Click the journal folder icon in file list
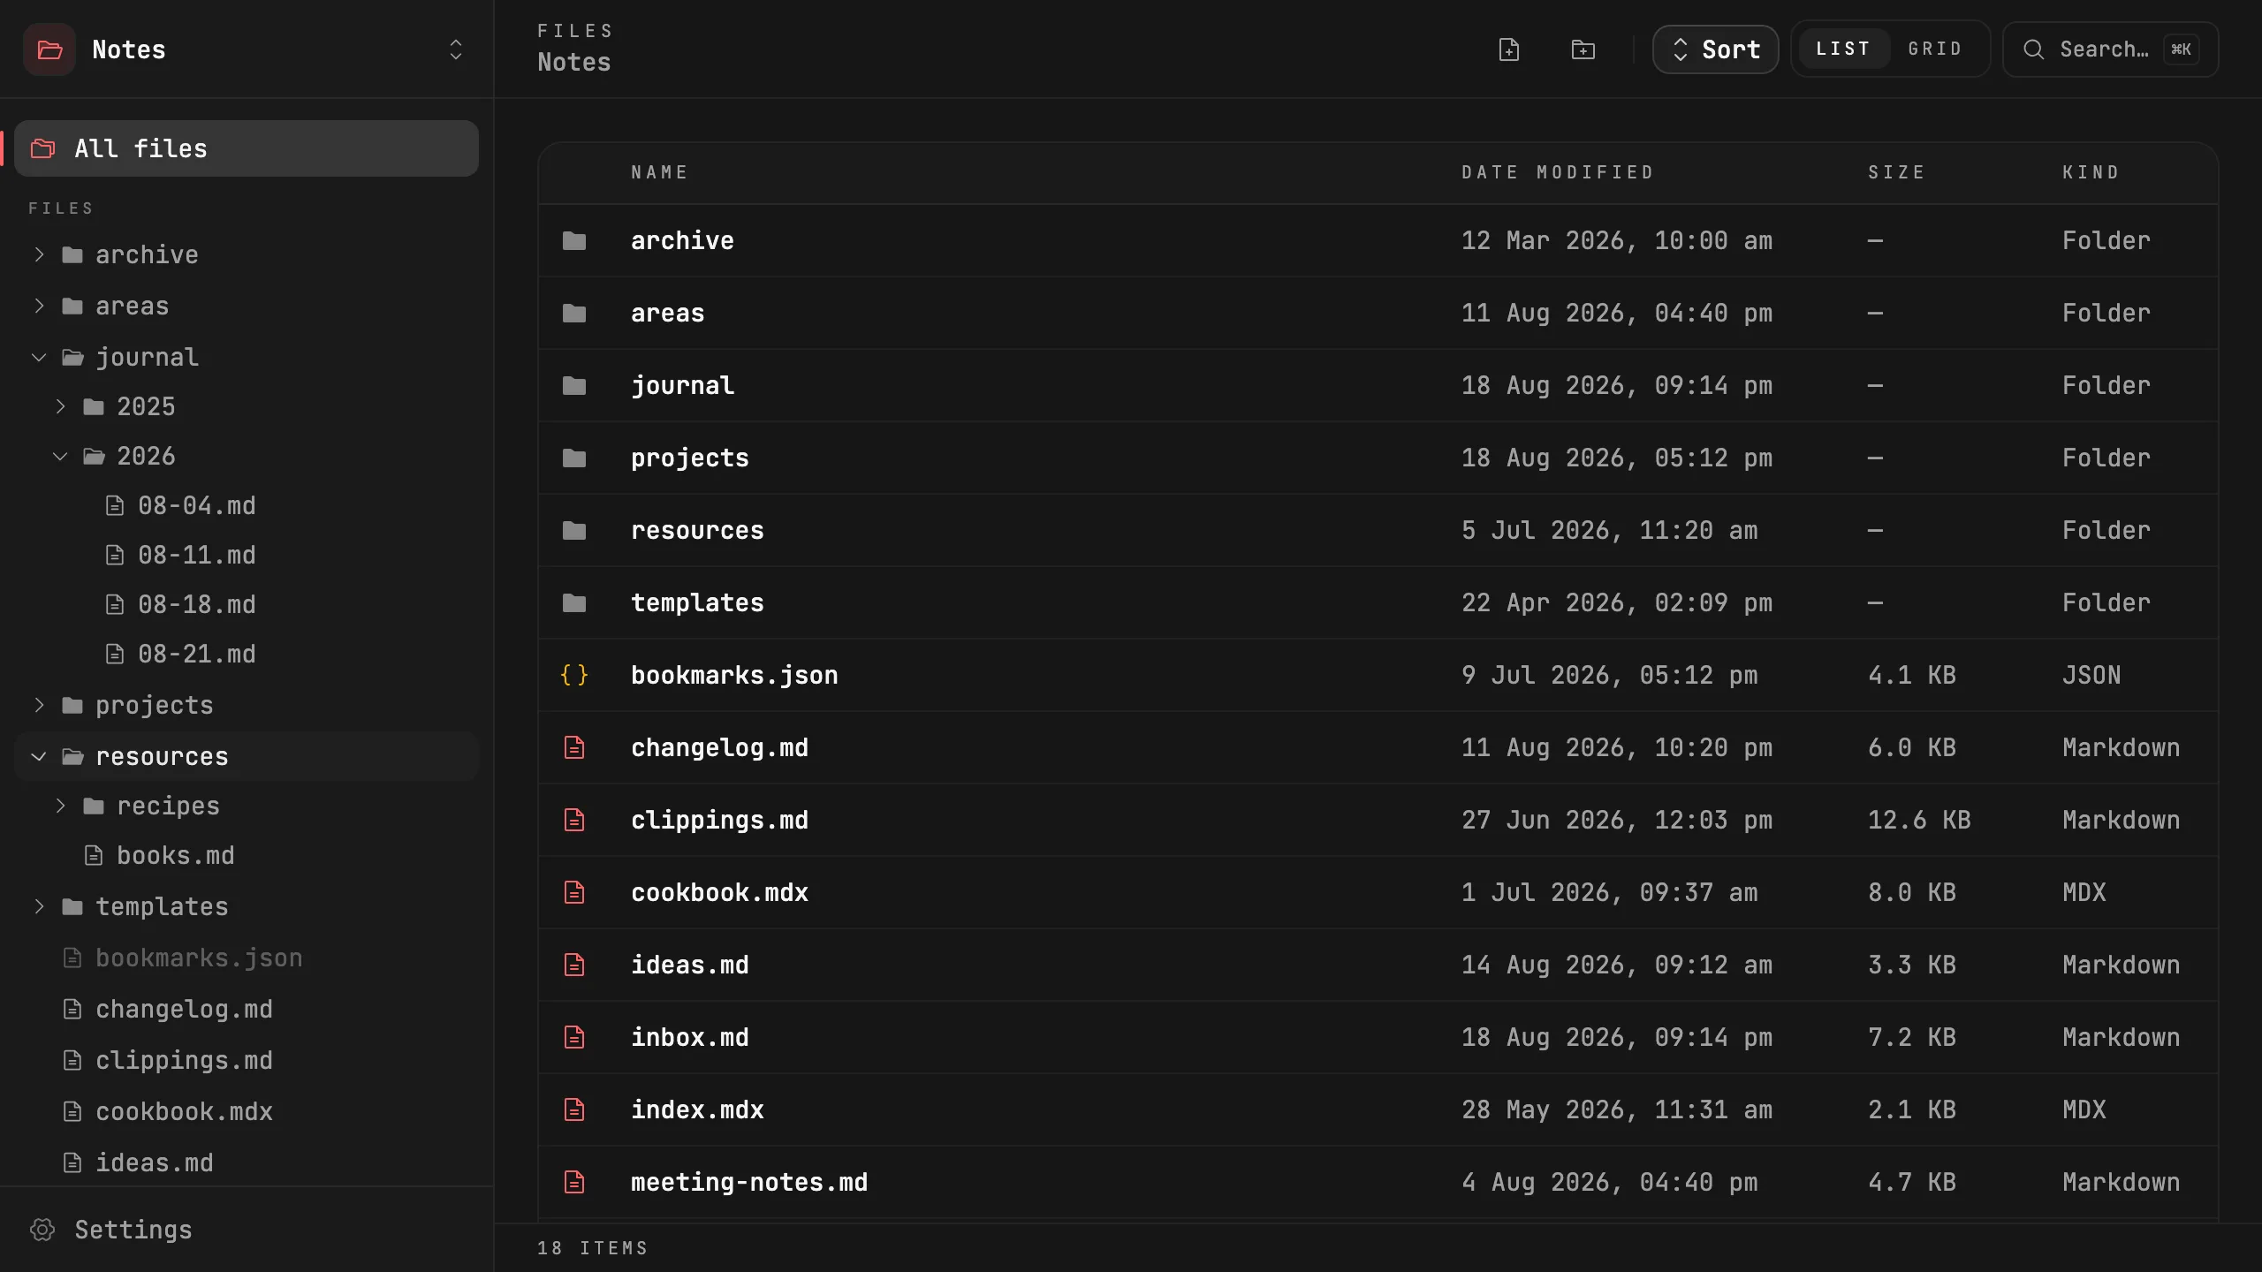Viewport: 2262px width, 1272px height. coord(574,385)
